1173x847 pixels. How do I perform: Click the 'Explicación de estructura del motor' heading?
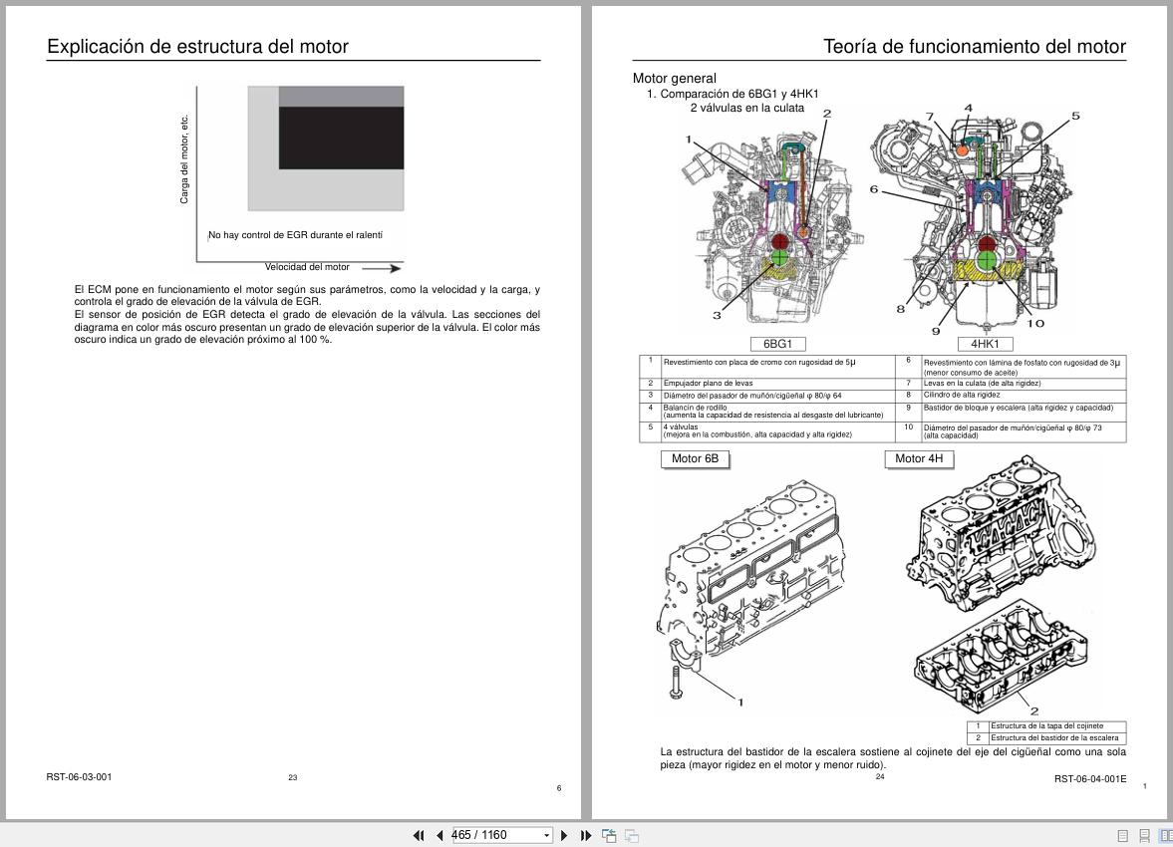click(x=197, y=47)
